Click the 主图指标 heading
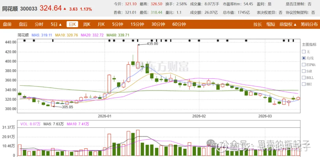The image size is (320, 157). pos(309,45)
